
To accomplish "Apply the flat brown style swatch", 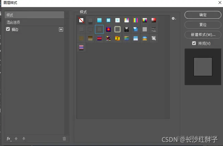I will pos(81,38).
